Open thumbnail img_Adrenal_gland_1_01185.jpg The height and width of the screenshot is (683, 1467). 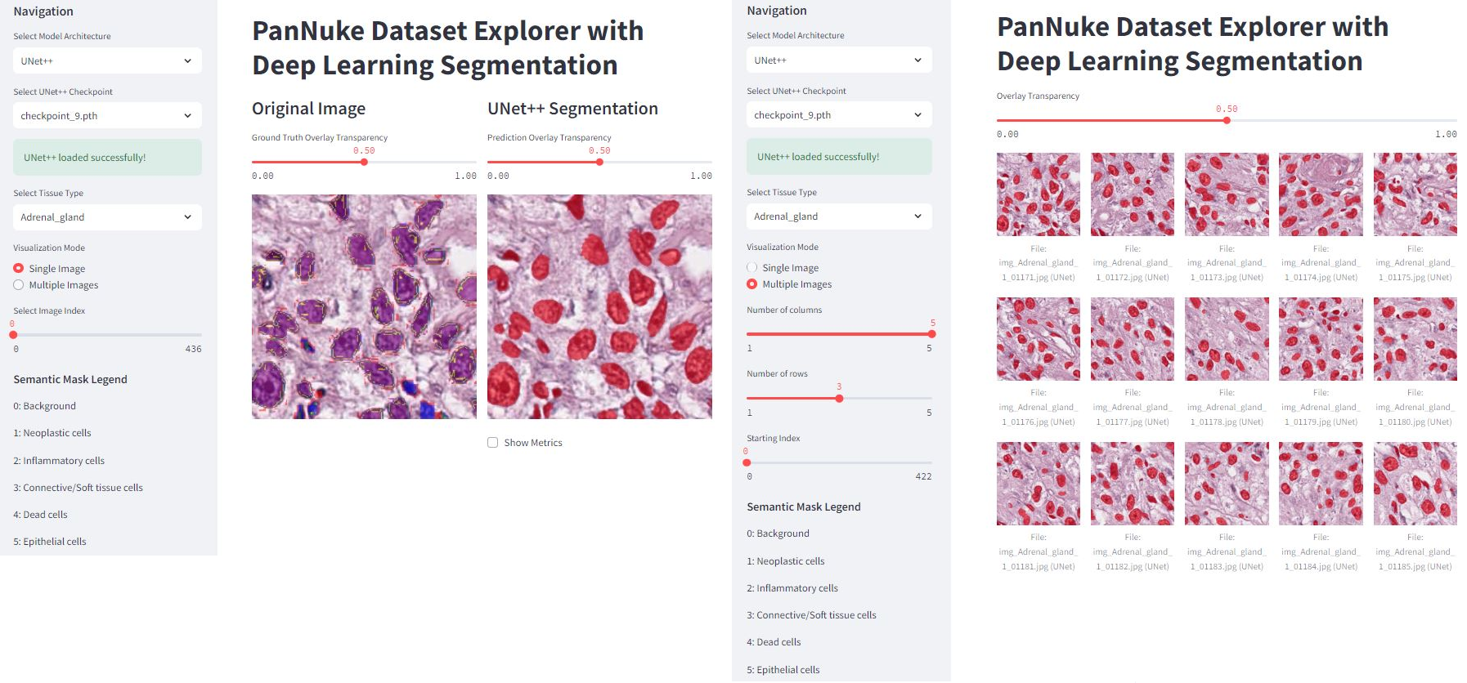1415,484
